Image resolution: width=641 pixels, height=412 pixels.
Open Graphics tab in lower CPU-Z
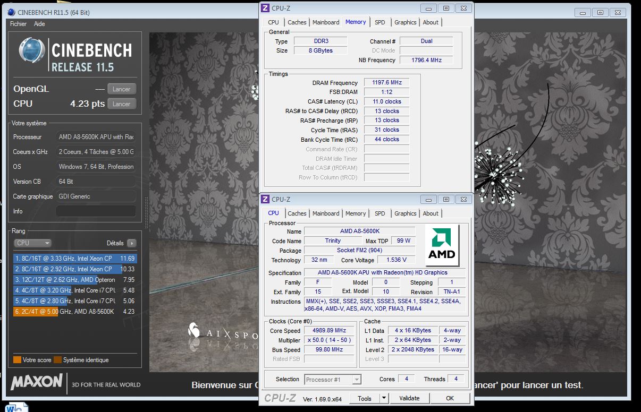(x=405, y=213)
